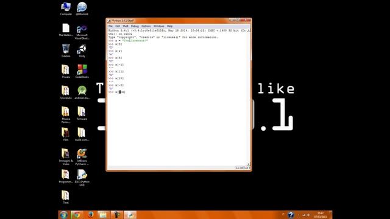Open Firefox from the taskbar
The width and height of the screenshot is (390, 219).
click(x=91, y=215)
